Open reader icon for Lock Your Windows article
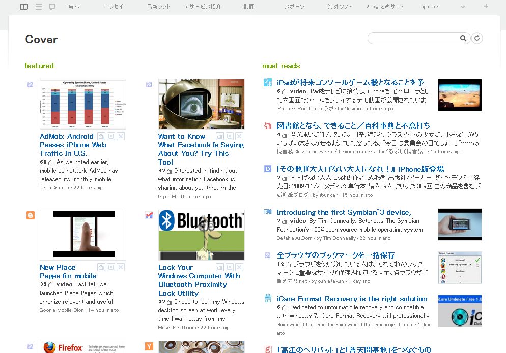 (x=230, y=267)
